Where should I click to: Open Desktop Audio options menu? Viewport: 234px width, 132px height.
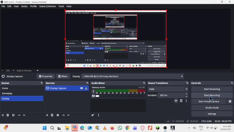point(93,91)
